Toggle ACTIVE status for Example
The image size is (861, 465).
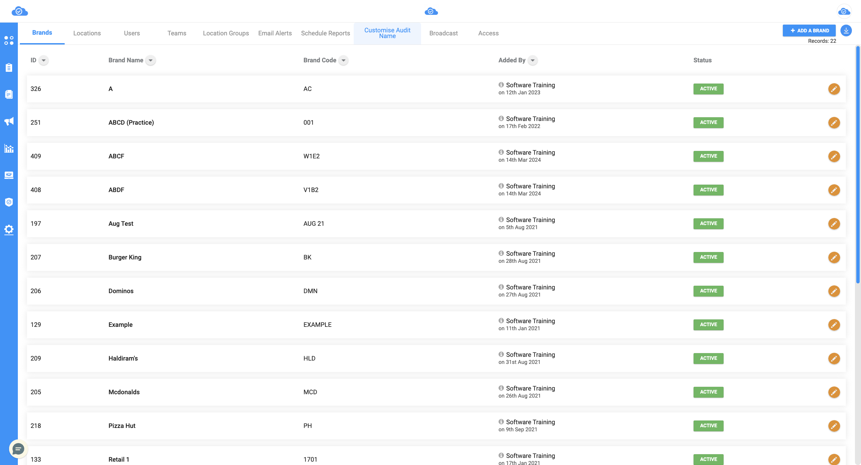point(708,324)
